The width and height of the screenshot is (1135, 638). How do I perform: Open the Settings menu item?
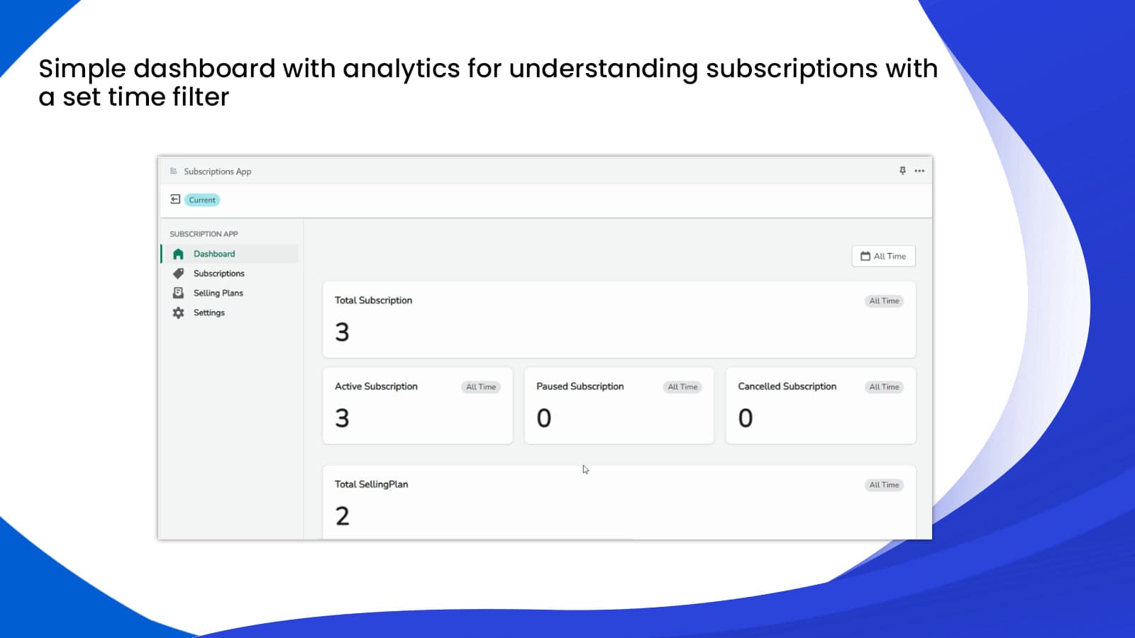point(209,313)
